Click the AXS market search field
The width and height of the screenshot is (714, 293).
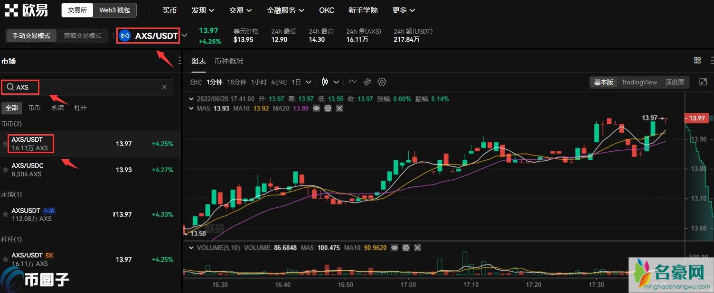click(x=86, y=87)
